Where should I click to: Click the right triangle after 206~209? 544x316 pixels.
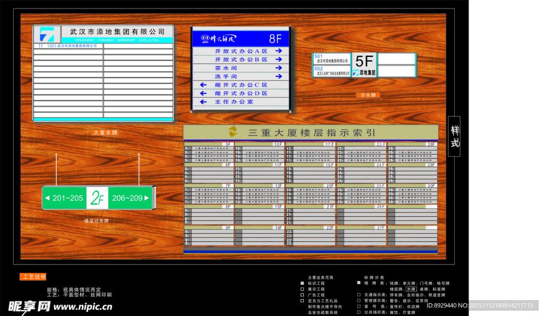pos(147,198)
